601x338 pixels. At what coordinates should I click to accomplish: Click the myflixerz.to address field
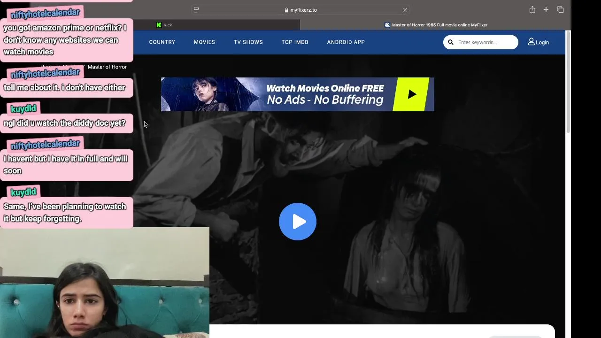300,10
